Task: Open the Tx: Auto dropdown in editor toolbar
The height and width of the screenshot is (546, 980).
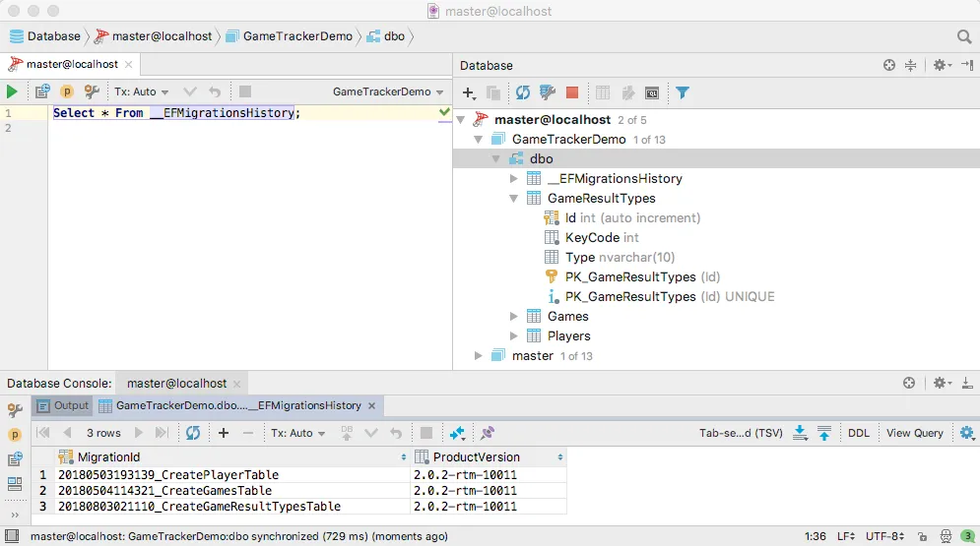Action: pos(141,91)
